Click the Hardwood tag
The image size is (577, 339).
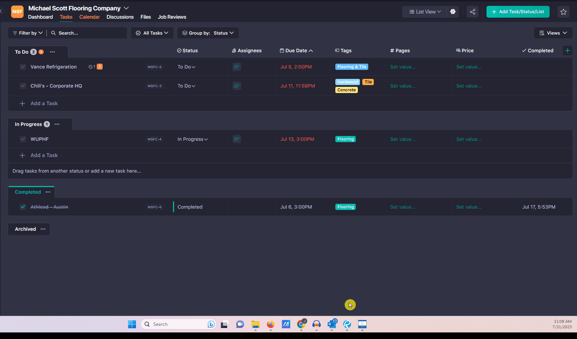[x=347, y=82]
